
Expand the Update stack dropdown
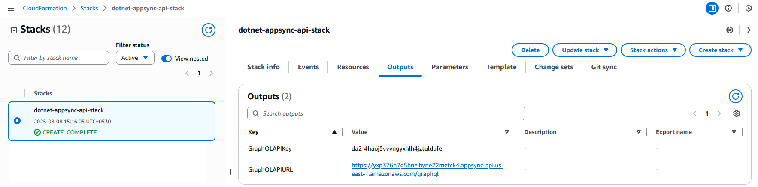click(x=584, y=50)
